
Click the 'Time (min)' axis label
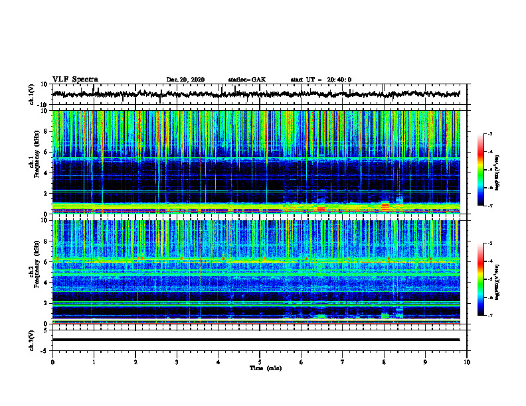(x=266, y=368)
